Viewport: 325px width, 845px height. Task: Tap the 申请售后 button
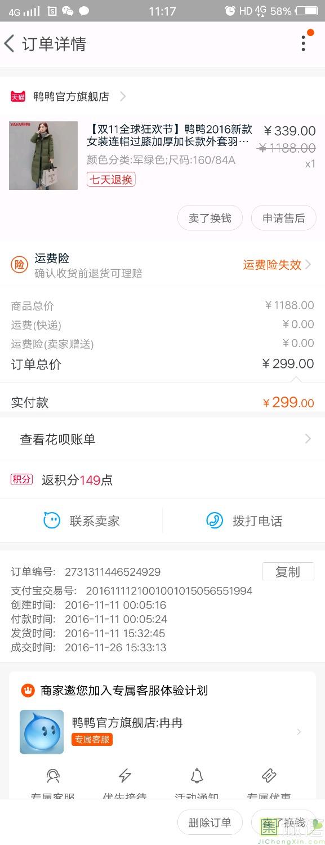click(283, 218)
